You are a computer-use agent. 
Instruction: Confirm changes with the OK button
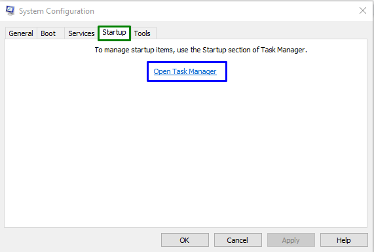pos(185,240)
